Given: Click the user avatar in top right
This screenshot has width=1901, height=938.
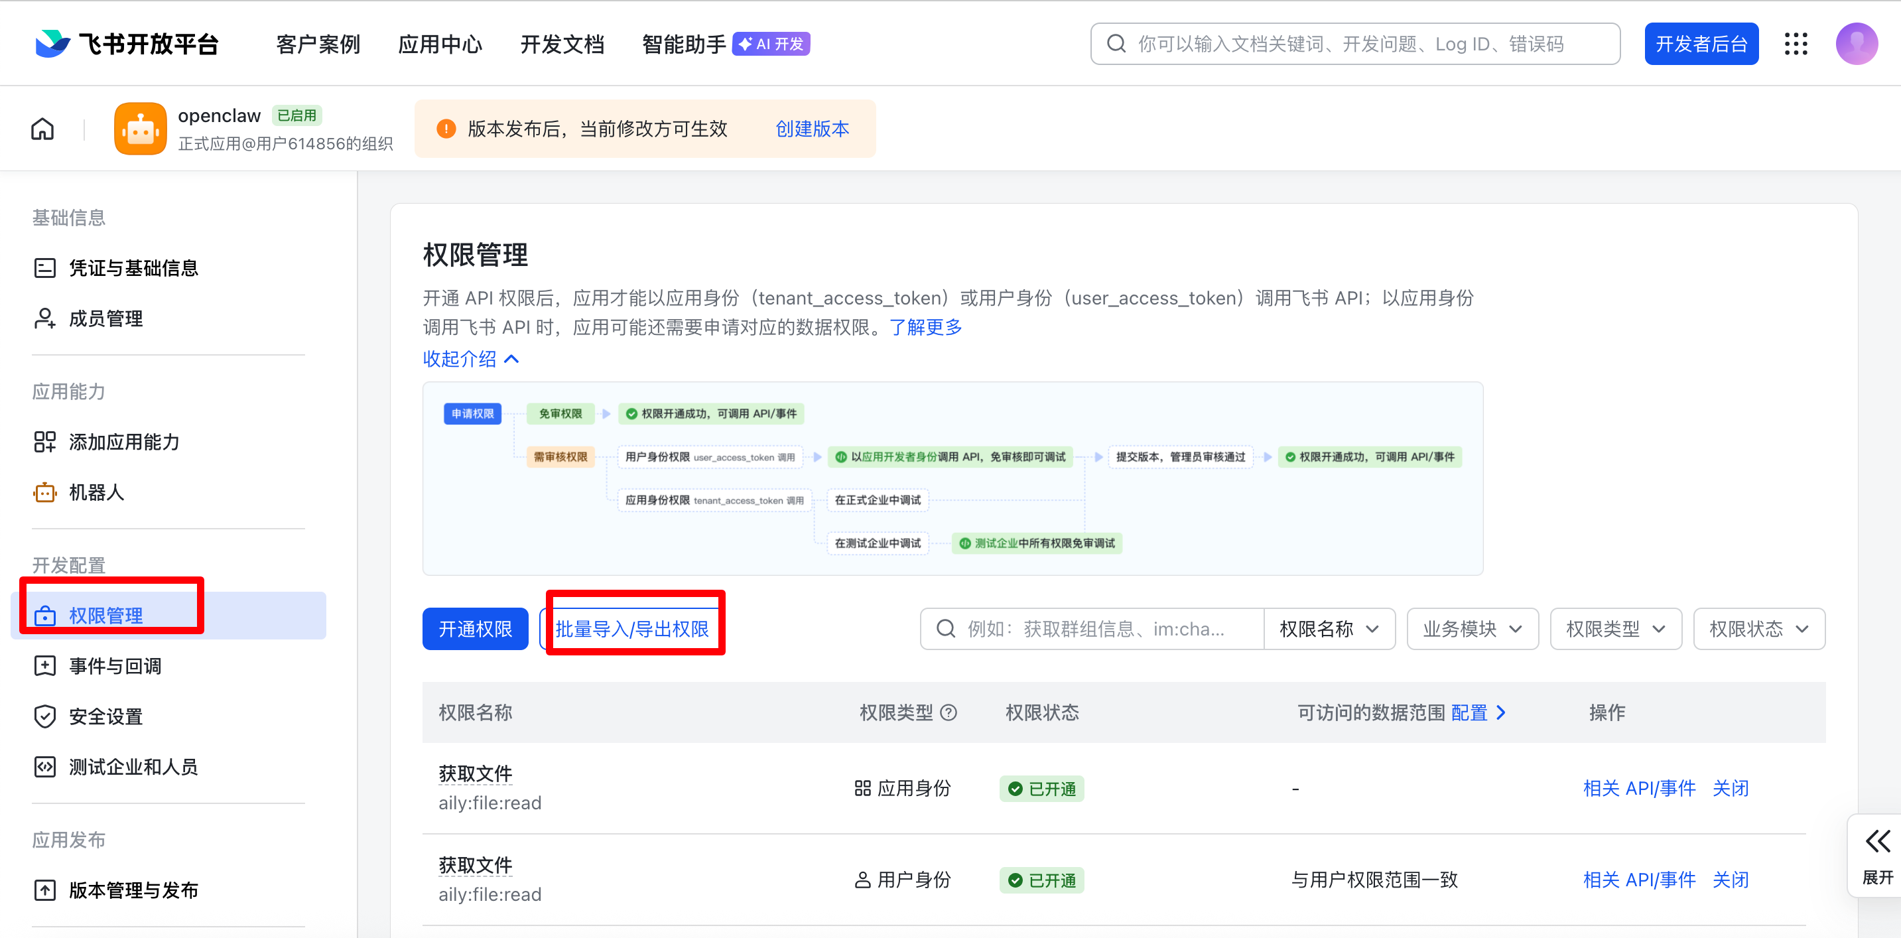Looking at the screenshot, I should tap(1856, 44).
